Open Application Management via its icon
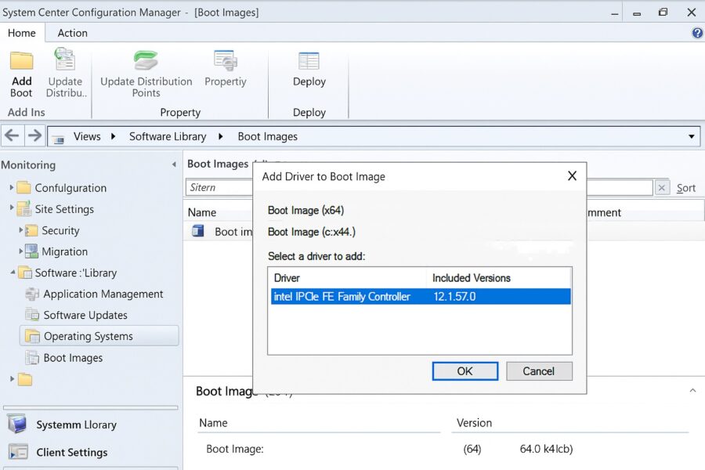The image size is (705, 470). coord(33,294)
